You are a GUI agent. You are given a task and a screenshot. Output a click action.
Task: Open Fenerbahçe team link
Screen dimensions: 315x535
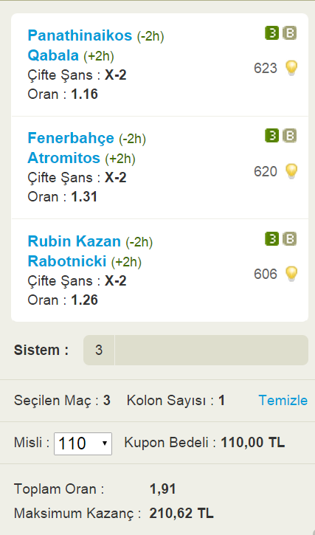tap(71, 138)
